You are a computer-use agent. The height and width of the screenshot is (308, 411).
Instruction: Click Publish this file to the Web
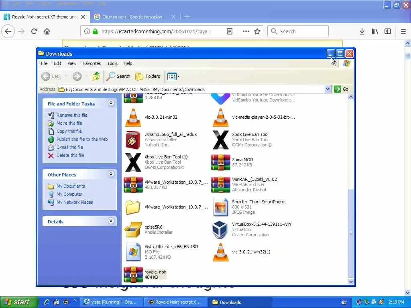[x=82, y=139]
